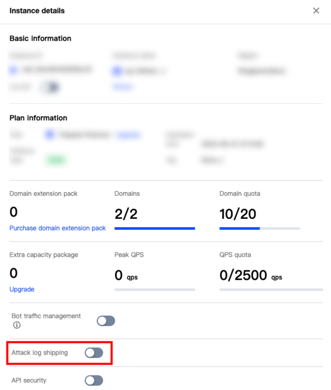Toggle the API security switch
Viewport: 331px width, 390px height.
point(94,381)
